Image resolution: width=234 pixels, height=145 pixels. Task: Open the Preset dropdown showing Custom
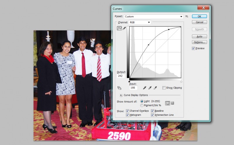tap(154, 16)
